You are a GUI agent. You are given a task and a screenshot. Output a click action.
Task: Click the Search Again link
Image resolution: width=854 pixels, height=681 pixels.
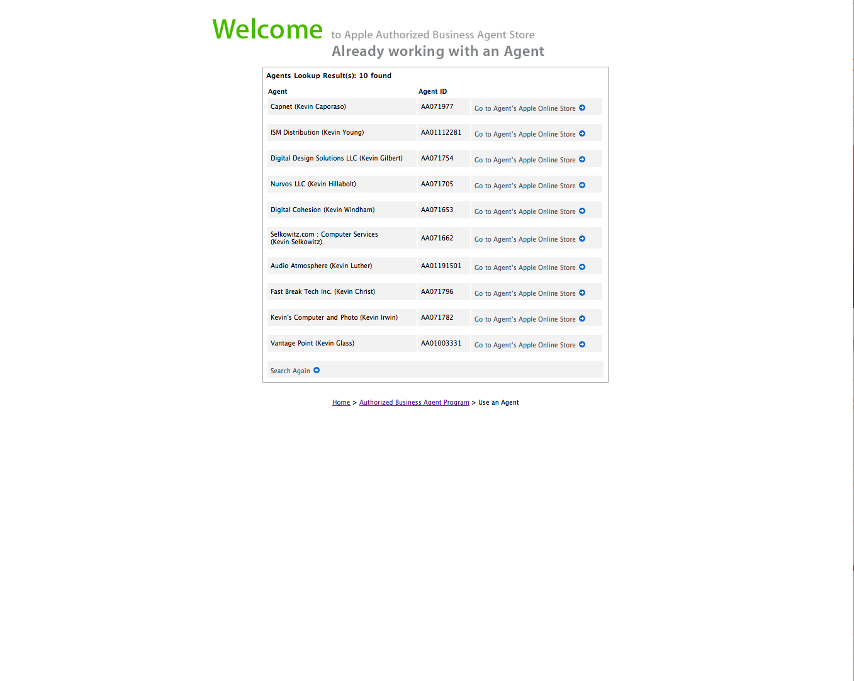tap(290, 371)
